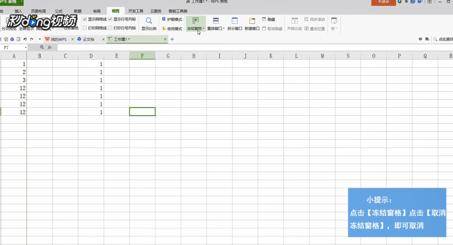Click the 点此查找 search field

(x=446, y=39)
